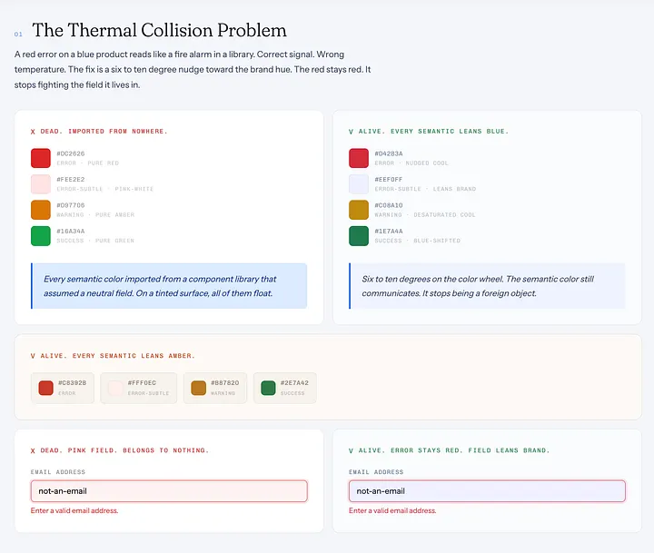The height and width of the screenshot is (553, 654).
Task: Click the #D4283A nudged cool error swatch
Action: (359, 158)
